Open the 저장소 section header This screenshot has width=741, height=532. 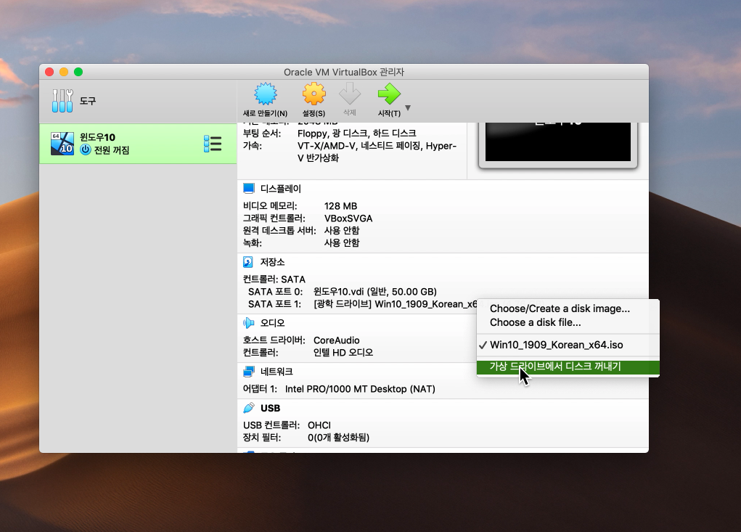[x=273, y=262]
